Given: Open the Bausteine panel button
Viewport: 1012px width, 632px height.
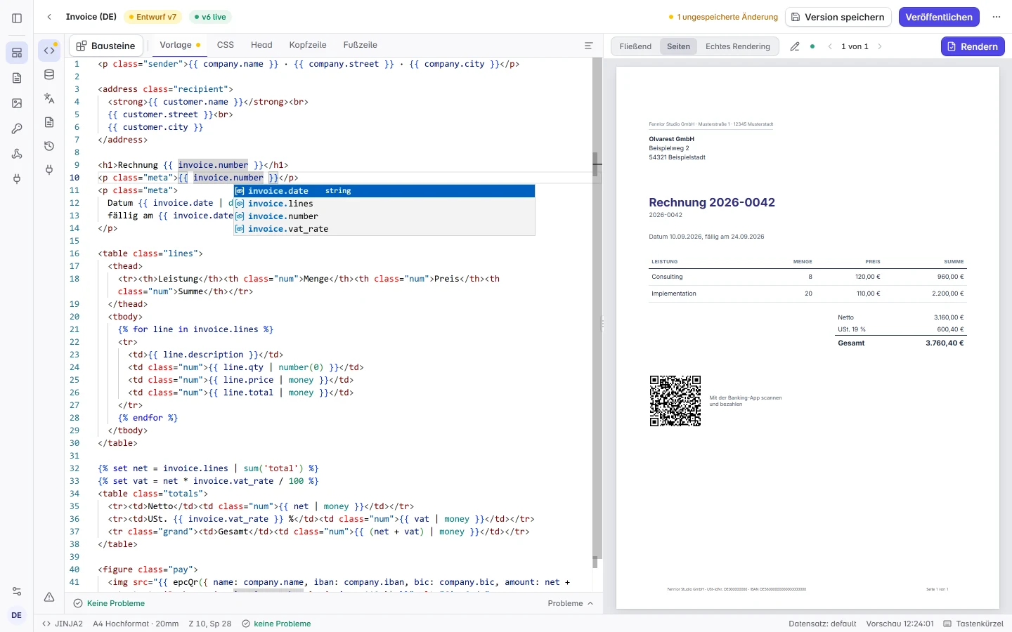Looking at the screenshot, I should 105,46.
